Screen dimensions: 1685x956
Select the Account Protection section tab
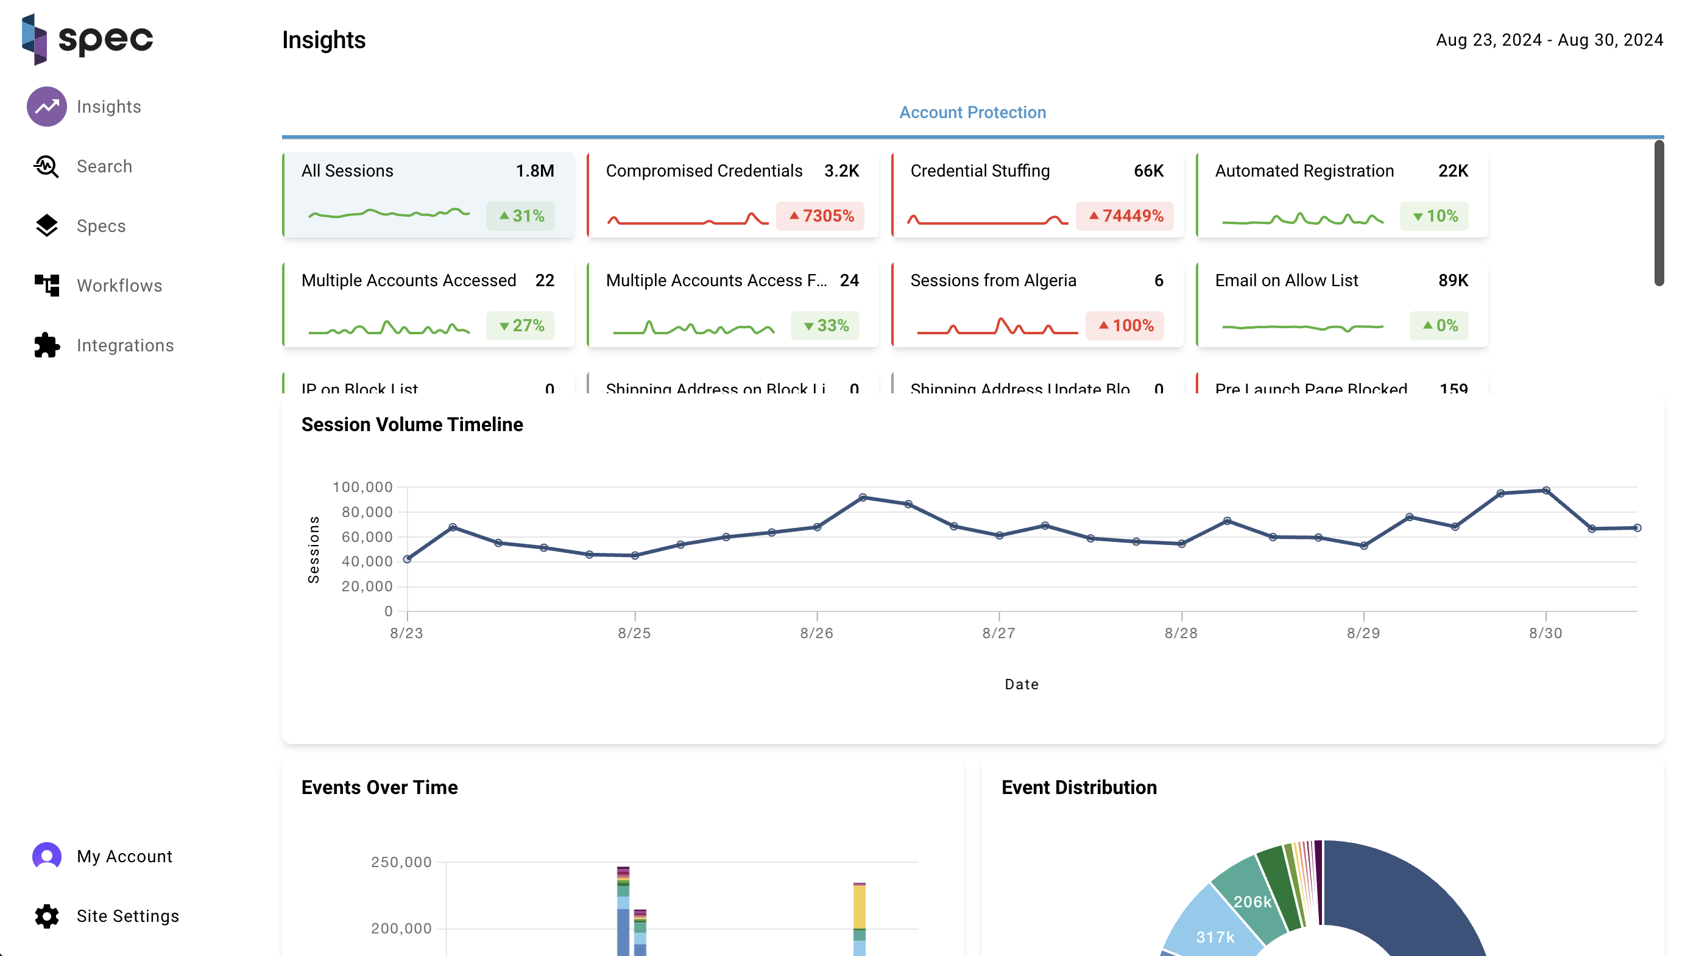point(972,112)
